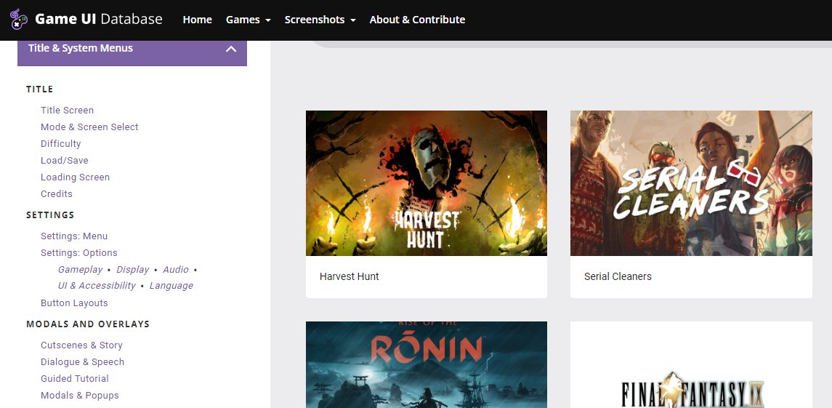Image resolution: width=832 pixels, height=408 pixels.
Task: Open the Credits category
Action: (56, 194)
